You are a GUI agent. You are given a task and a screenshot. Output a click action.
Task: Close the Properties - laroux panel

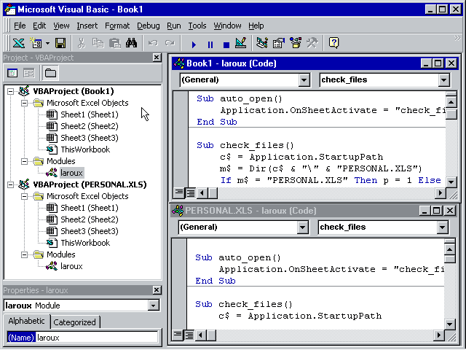pyautogui.click(x=157, y=290)
